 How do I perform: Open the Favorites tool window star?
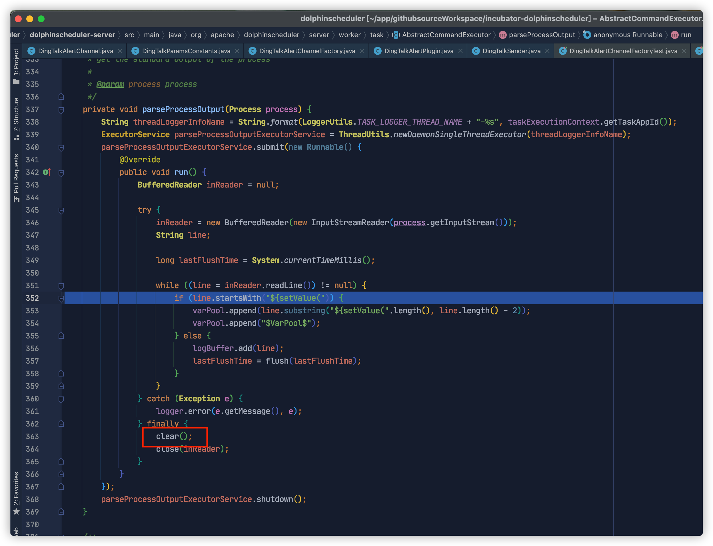coord(16,511)
